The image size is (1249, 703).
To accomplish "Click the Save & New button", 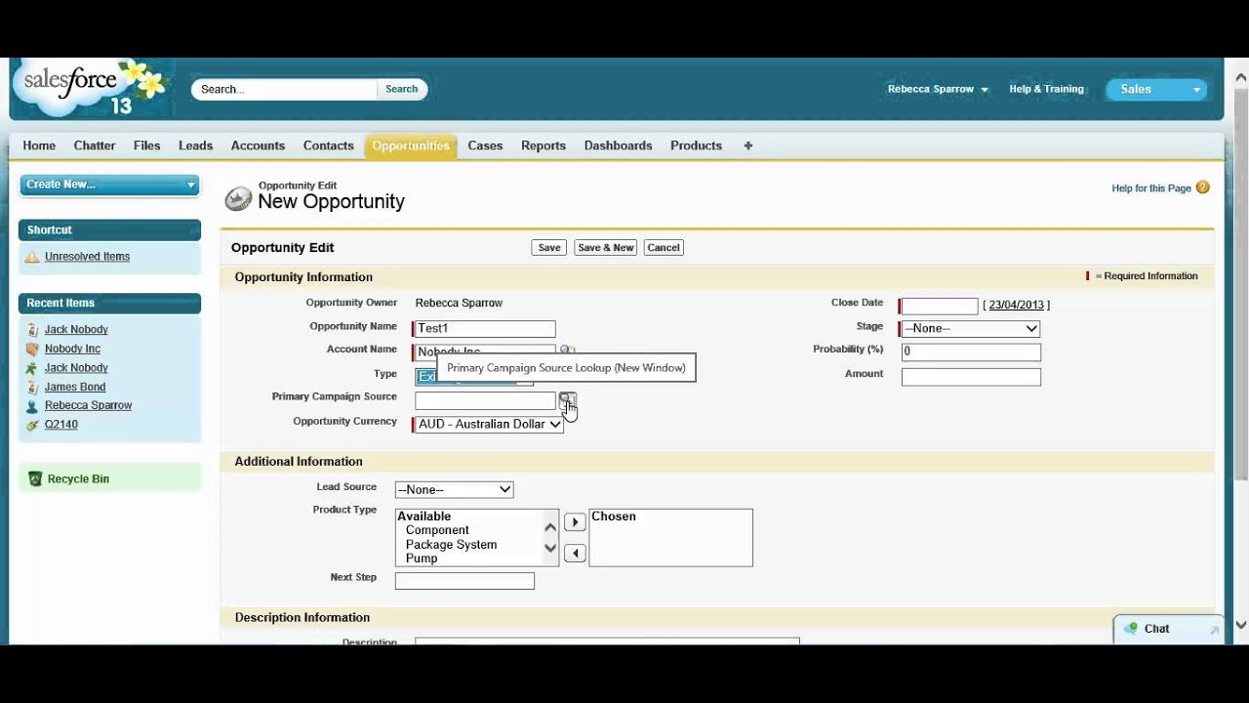I will [x=606, y=248].
